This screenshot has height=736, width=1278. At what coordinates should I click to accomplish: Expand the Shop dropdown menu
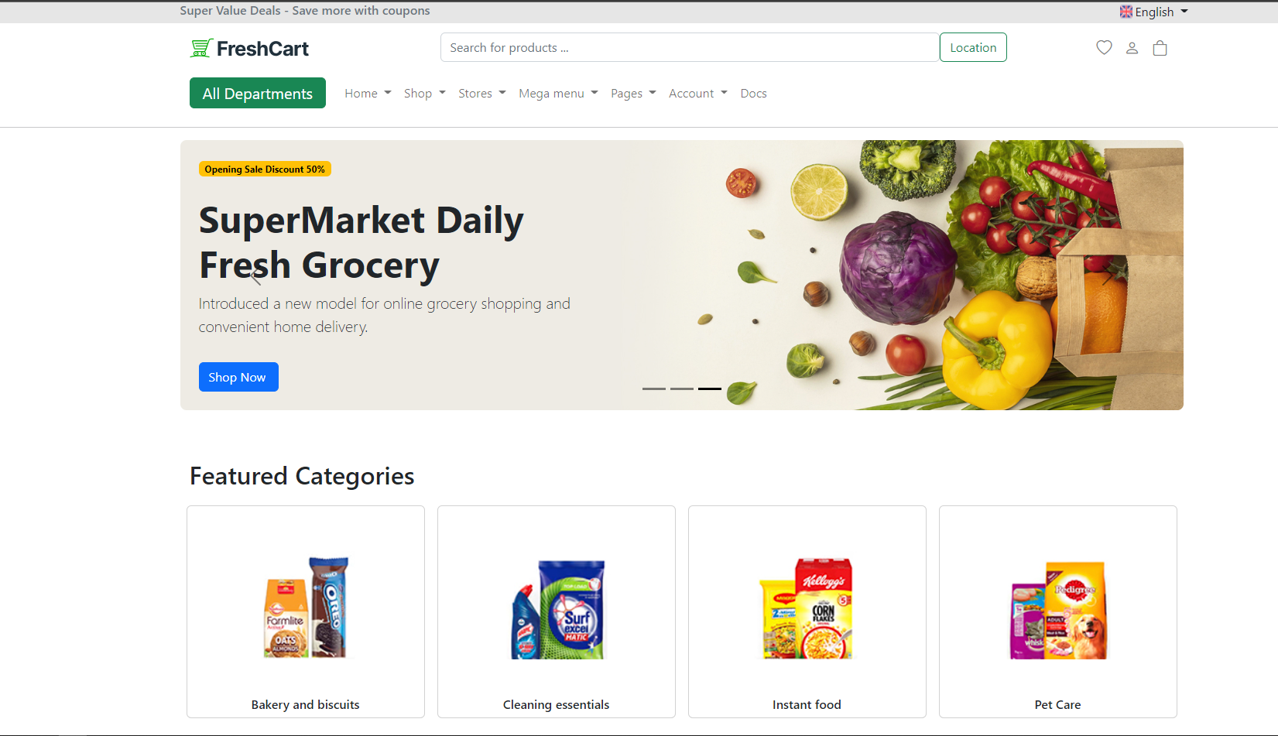[424, 93]
